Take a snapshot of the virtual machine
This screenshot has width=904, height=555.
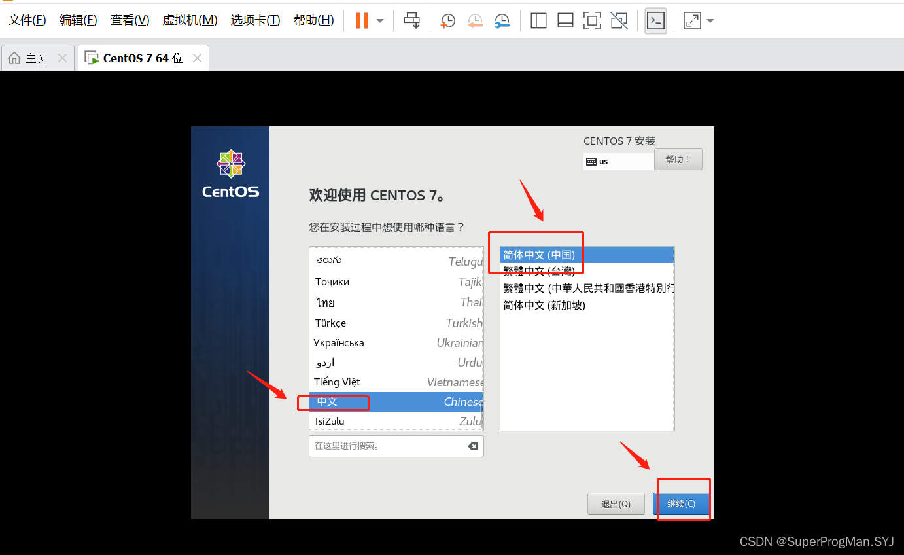point(448,21)
